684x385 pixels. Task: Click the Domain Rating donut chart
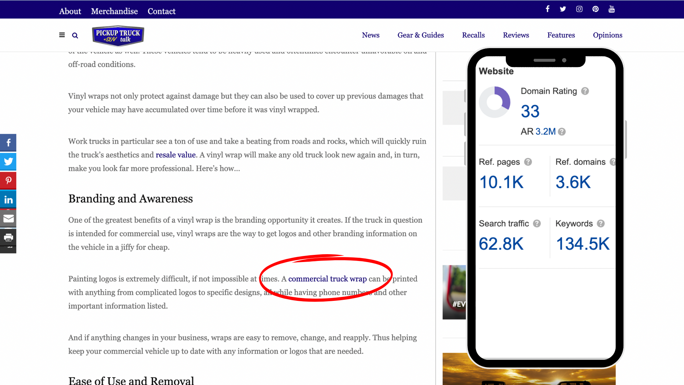coord(494,102)
